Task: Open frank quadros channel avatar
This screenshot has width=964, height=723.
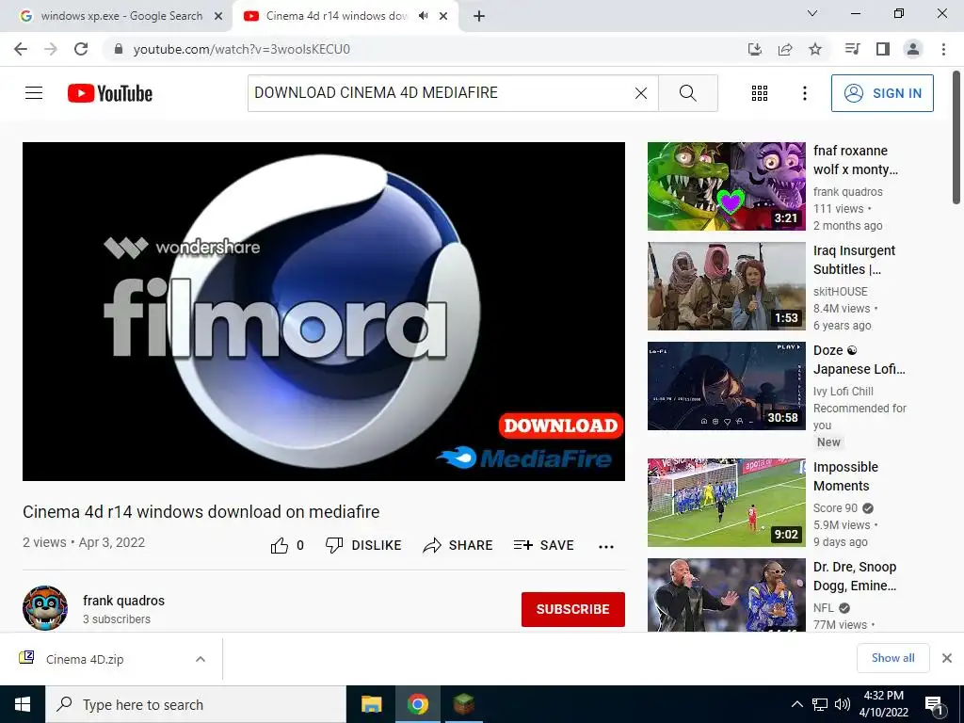Action: click(45, 607)
